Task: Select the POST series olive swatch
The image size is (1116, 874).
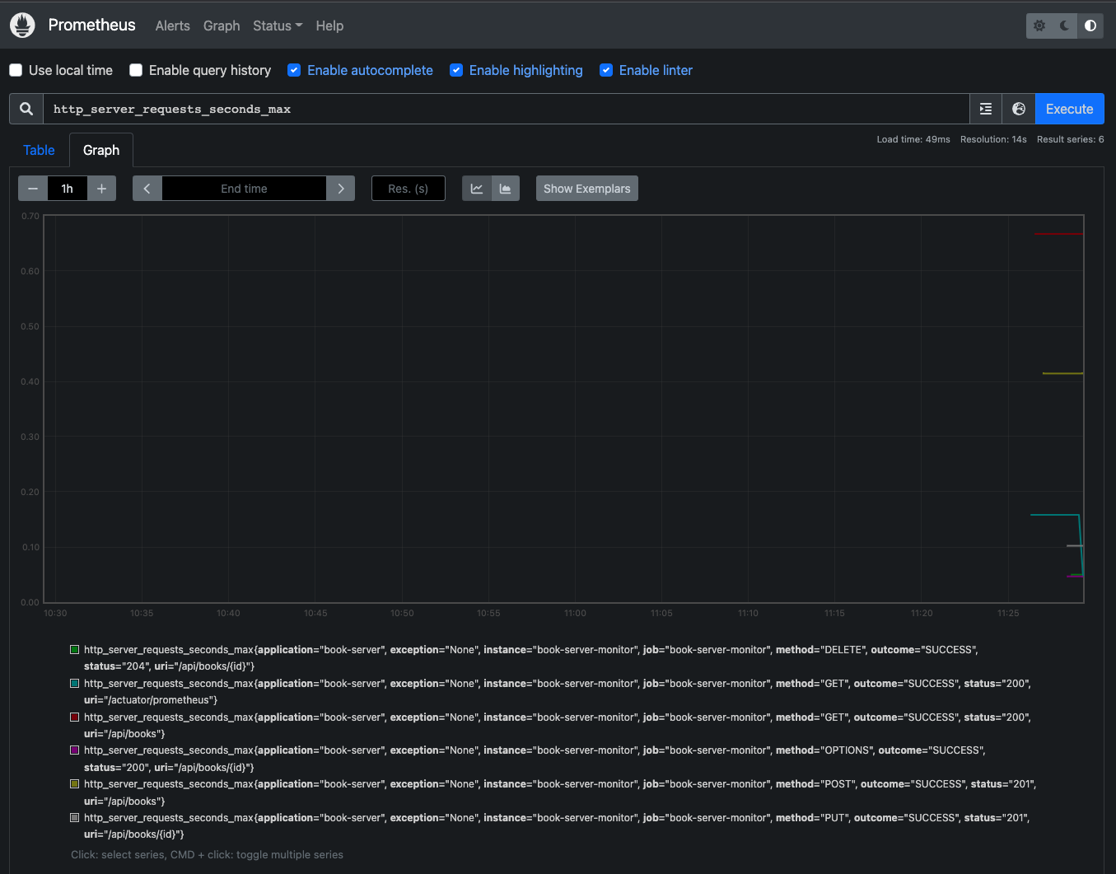Action: (x=75, y=784)
